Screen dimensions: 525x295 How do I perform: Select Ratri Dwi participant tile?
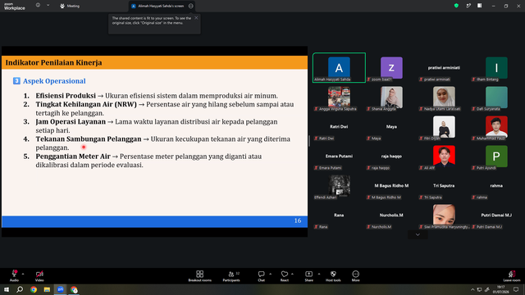[339, 126]
